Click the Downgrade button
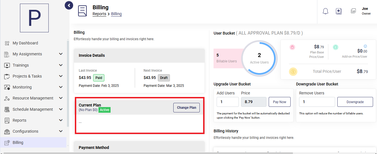 [x=355, y=102]
